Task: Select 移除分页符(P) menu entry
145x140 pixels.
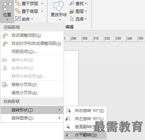Action: [x=32, y=85]
